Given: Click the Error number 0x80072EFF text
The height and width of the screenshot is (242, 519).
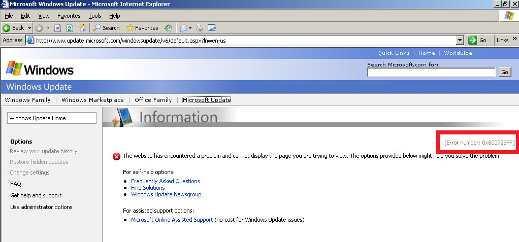Looking at the screenshot, I should click(x=479, y=143).
